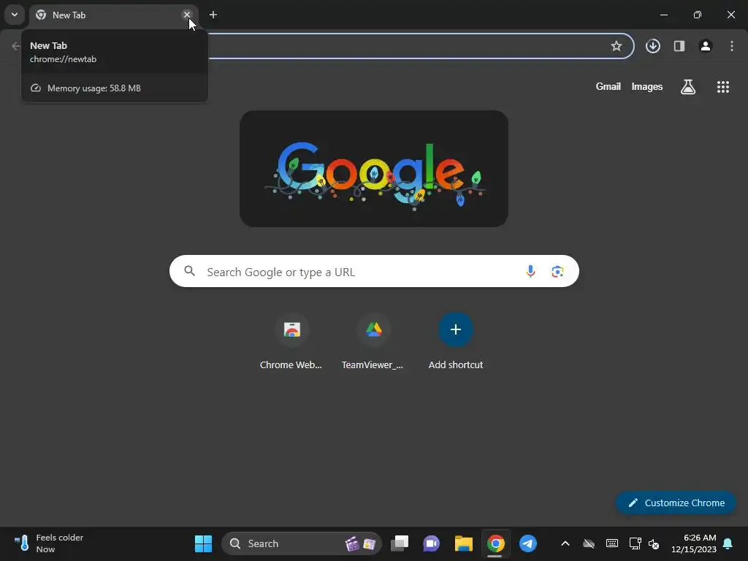Screen dimensions: 748x561
Task: Open Gmail link
Action: [608, 86]
